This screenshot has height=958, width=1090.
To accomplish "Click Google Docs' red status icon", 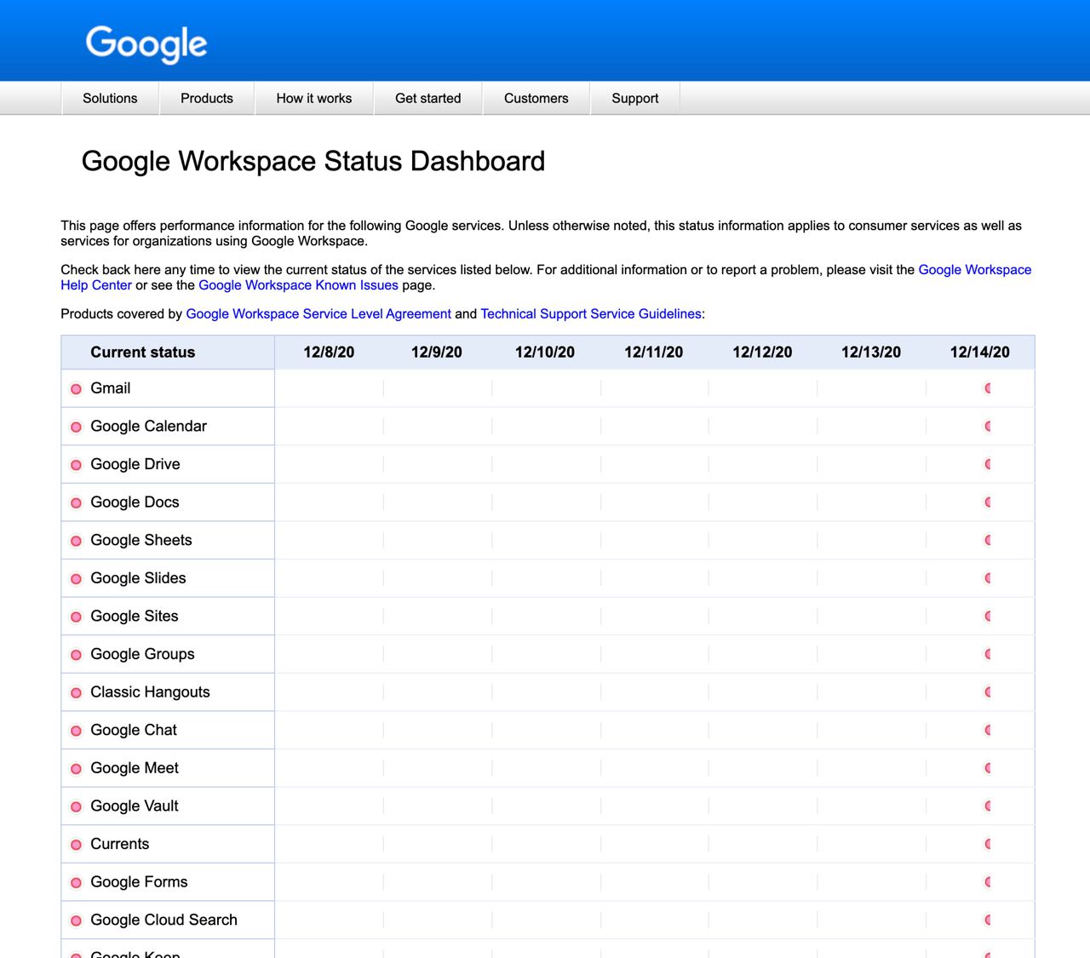I will coord(76,502).
